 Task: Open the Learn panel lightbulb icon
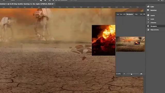pyautogui.click(x=148, y=19)
